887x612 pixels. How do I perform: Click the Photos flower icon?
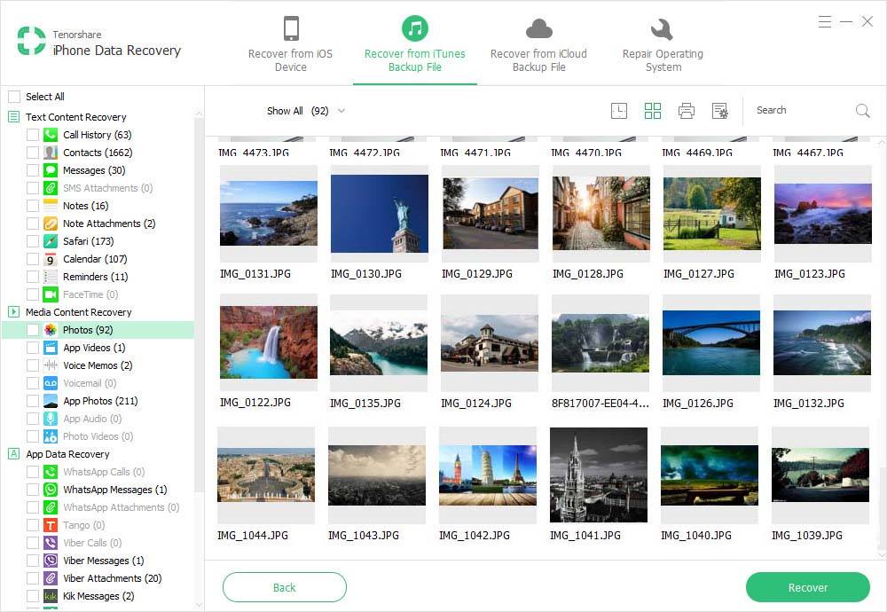coord(51,330)
